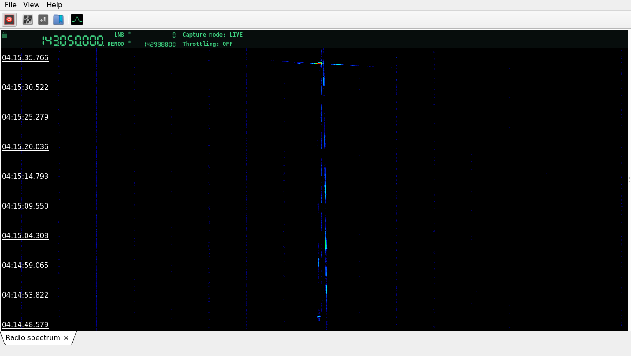The image size is (631, 356).
Task: Click the main frequency display 143.050.000
Action: (73, 41)
